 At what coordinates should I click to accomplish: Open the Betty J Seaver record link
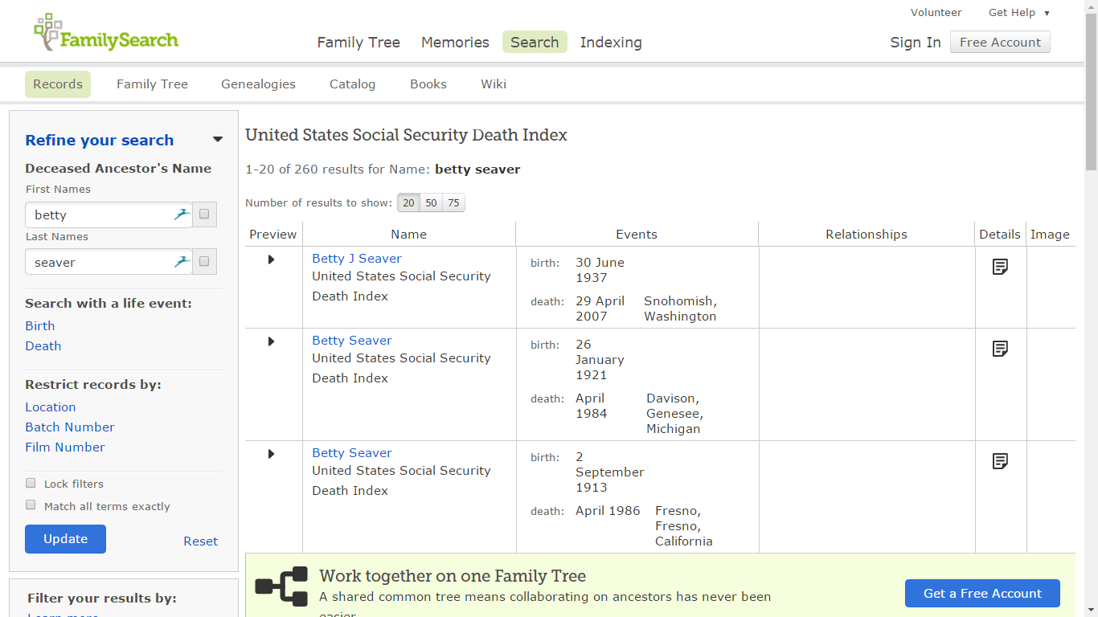click(356, 258)
